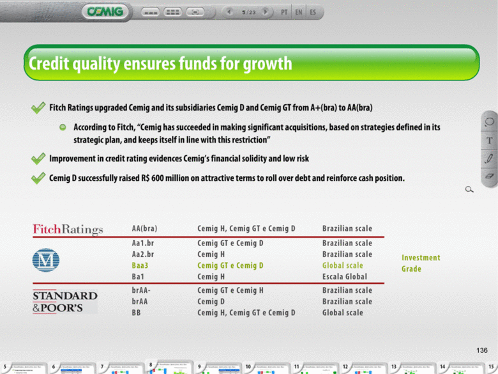
Task: Click the 'Improvement in credit rating' bullet text
Action: point(179,159)
